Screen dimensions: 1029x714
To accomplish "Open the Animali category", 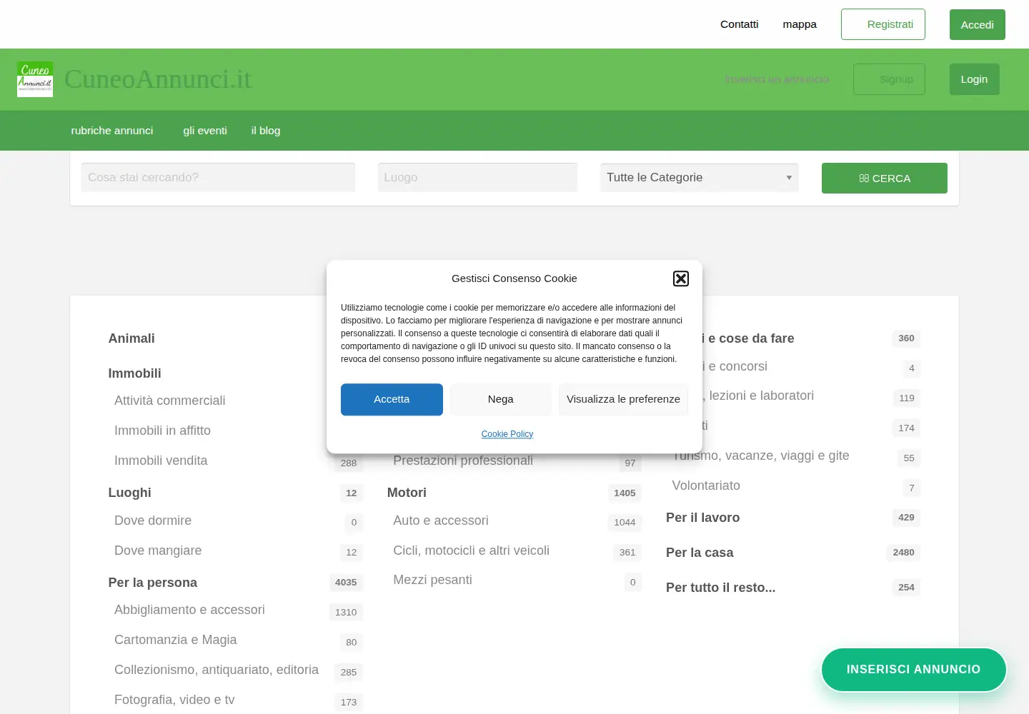I will [x=131, y=338].
